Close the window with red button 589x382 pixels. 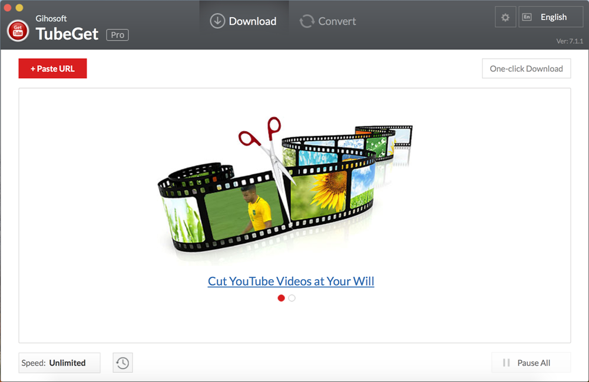tap(7, 8)
